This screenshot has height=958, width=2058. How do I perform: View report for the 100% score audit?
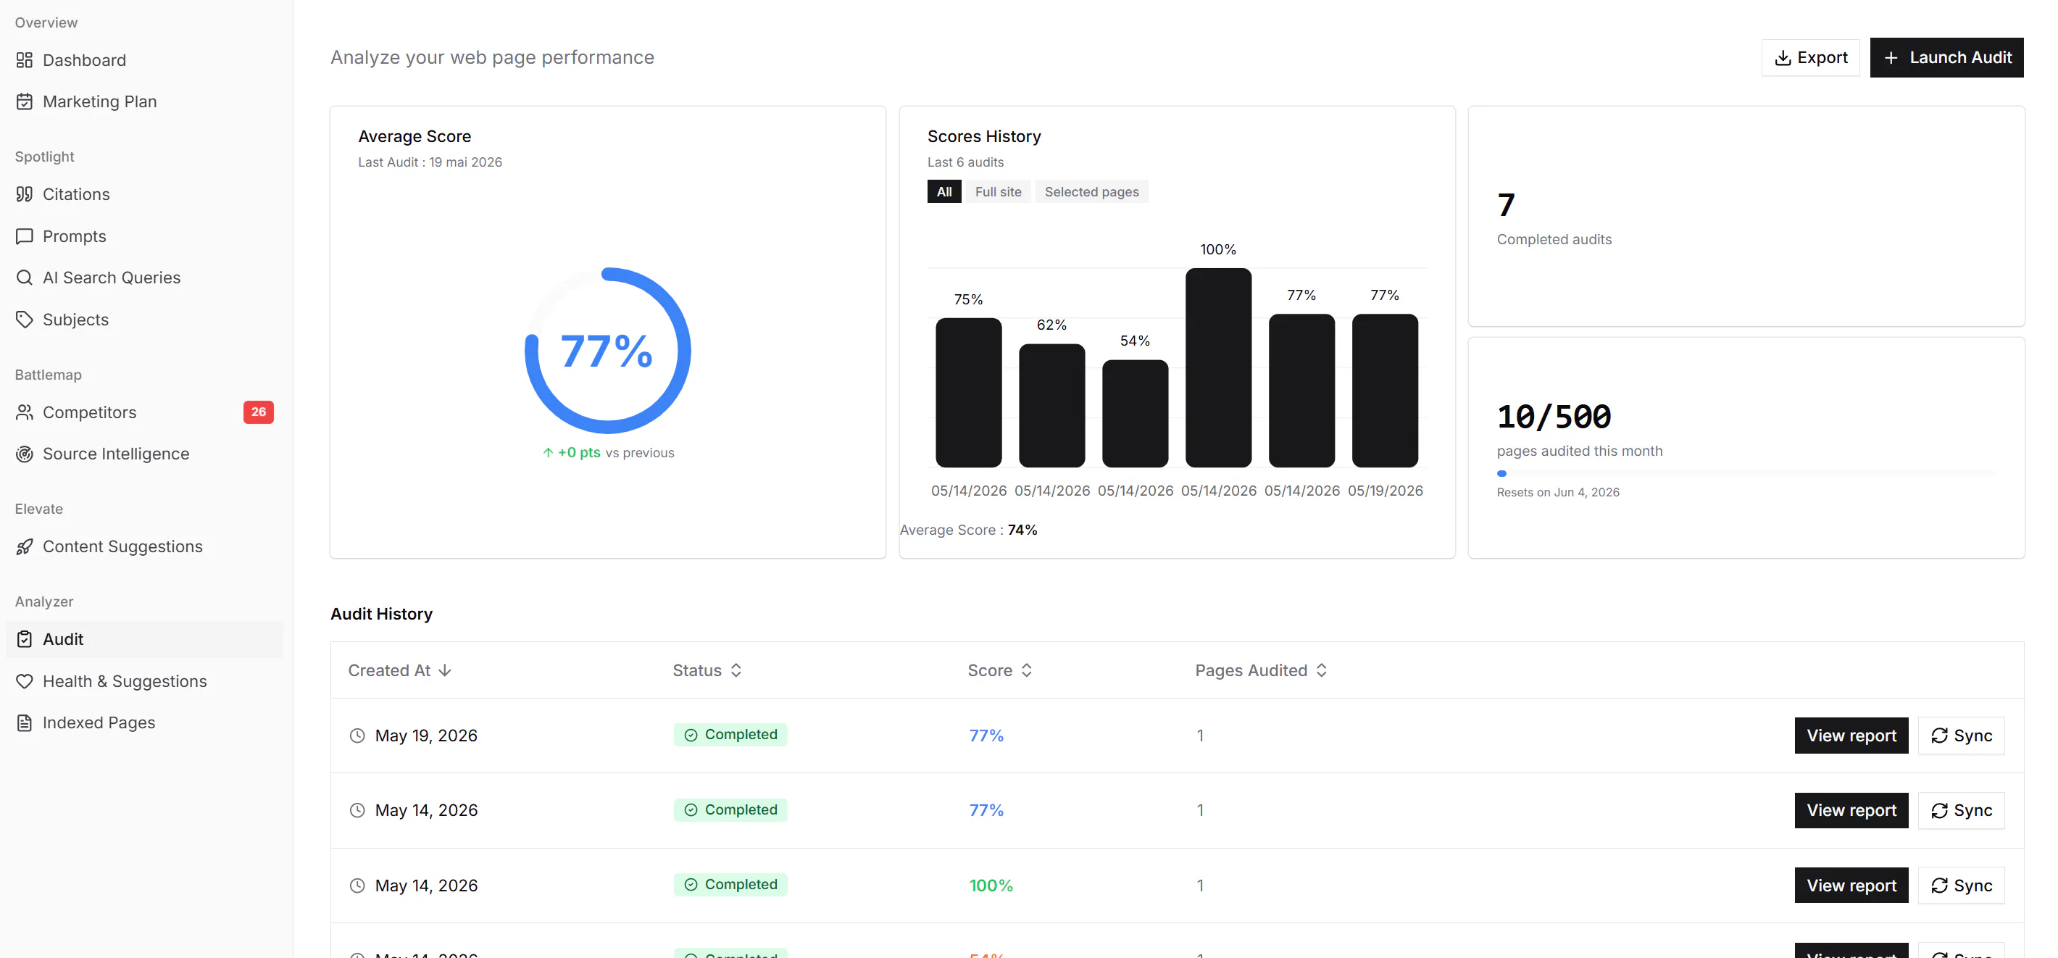pos(1851,886)
